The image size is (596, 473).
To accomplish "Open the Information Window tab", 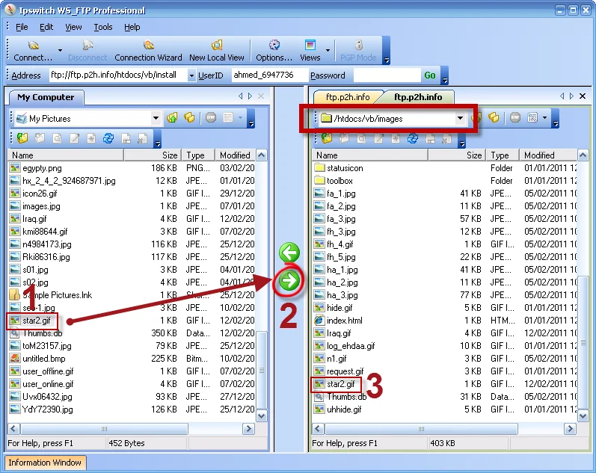I will pyautogui.click(x=45, y=463).
